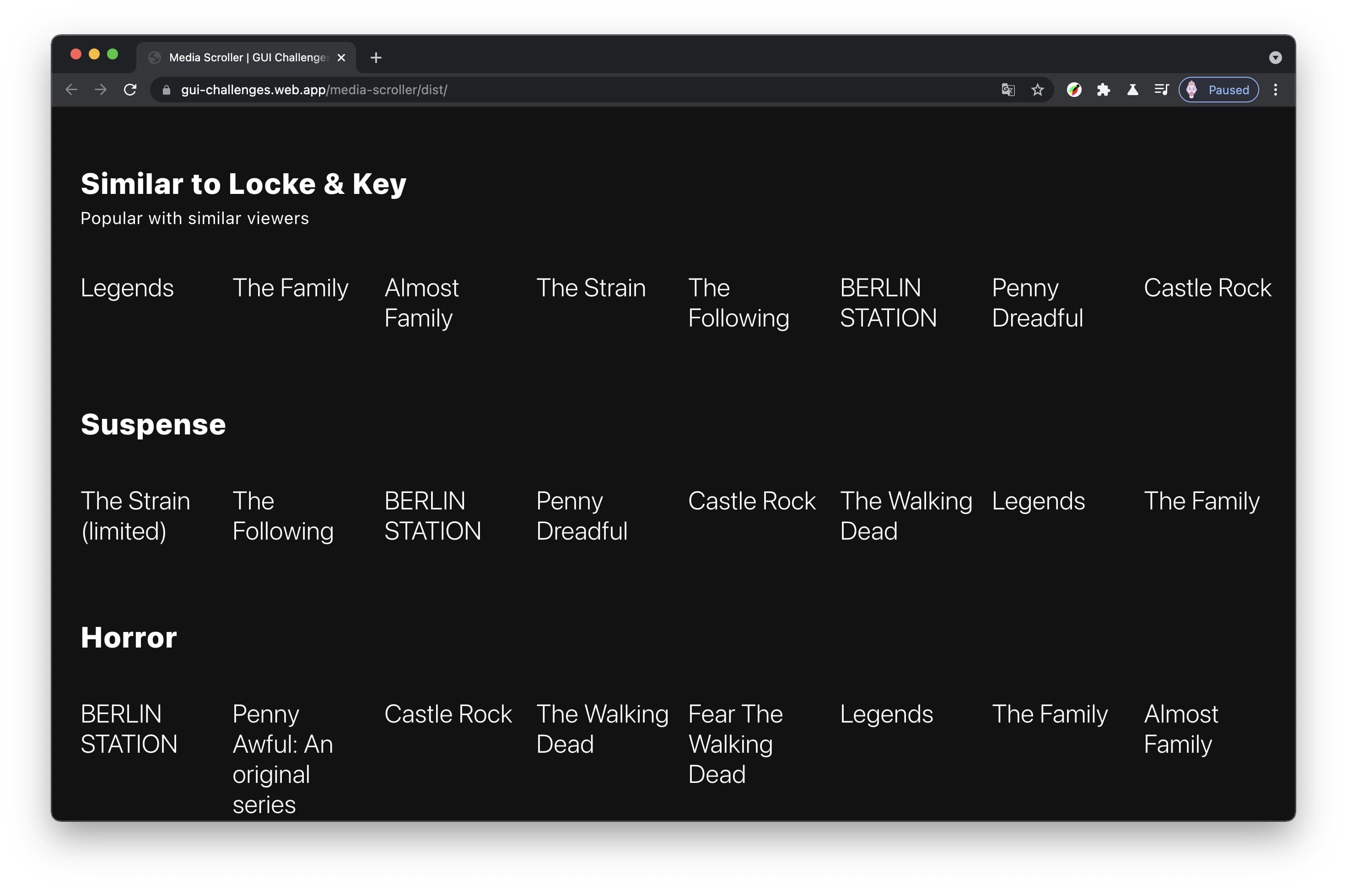The height and width of the screenshot is (889, 1347).
Task: Click the bookmark star icon
Action: (x=1038, y=89)
